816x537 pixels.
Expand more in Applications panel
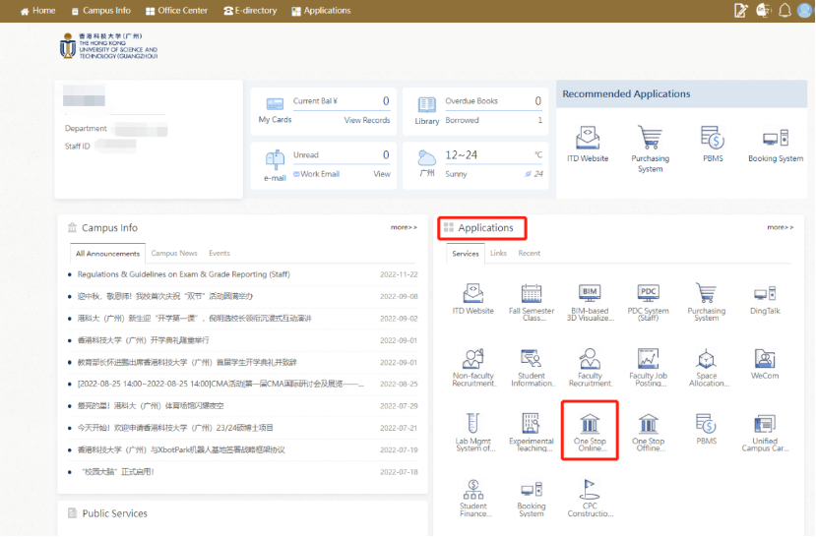pyautogui.click(x=780, y=227)
